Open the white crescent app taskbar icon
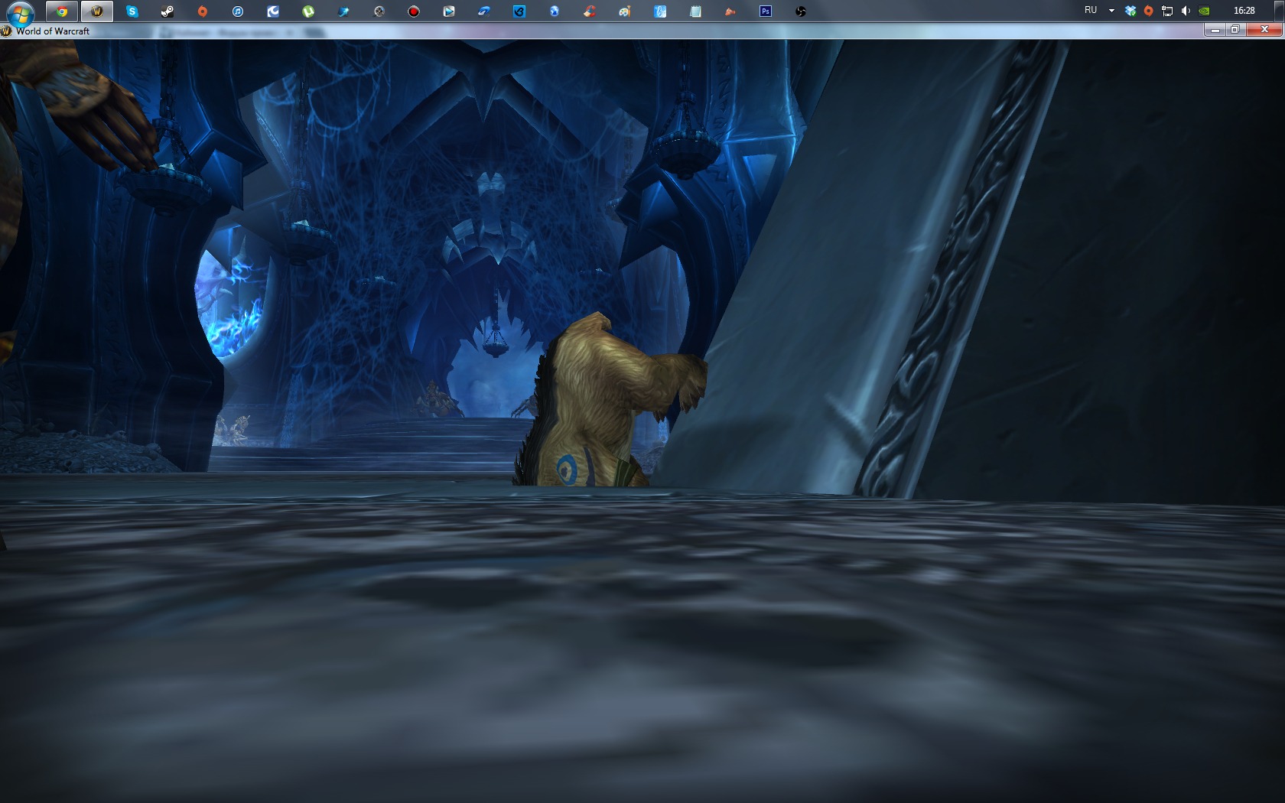The width and height of the screenshot is (1285, 803). 273,11
